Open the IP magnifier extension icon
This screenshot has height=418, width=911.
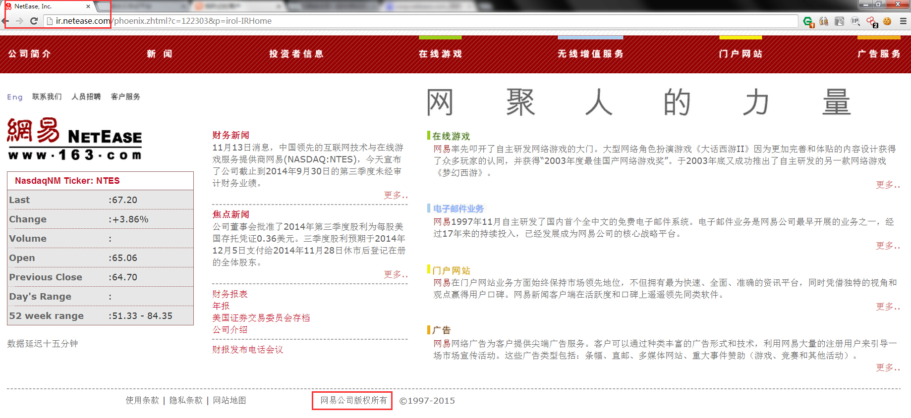(x=855, y=21)
